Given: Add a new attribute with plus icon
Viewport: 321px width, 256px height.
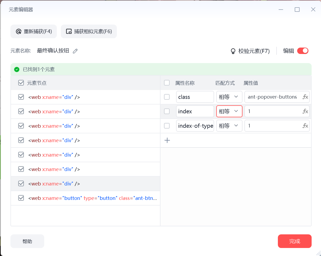Looking at the screenshot, I should click(167, 140).
